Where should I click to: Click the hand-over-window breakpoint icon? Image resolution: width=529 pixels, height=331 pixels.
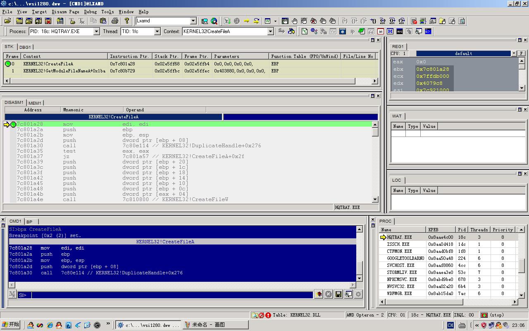[x=285, y=21]
